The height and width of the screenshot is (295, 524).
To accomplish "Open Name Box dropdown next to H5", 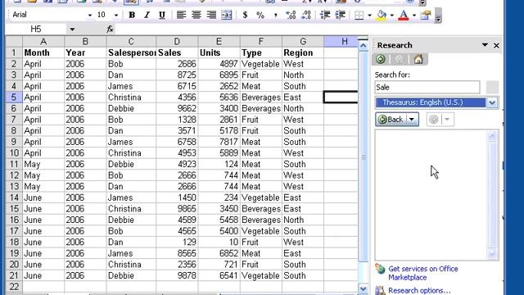I will tap(72, 29).
